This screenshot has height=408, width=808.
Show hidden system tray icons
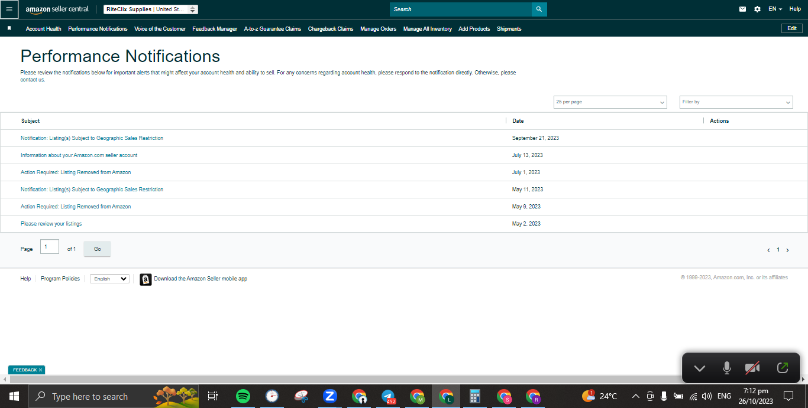click(x=636, y=396)
